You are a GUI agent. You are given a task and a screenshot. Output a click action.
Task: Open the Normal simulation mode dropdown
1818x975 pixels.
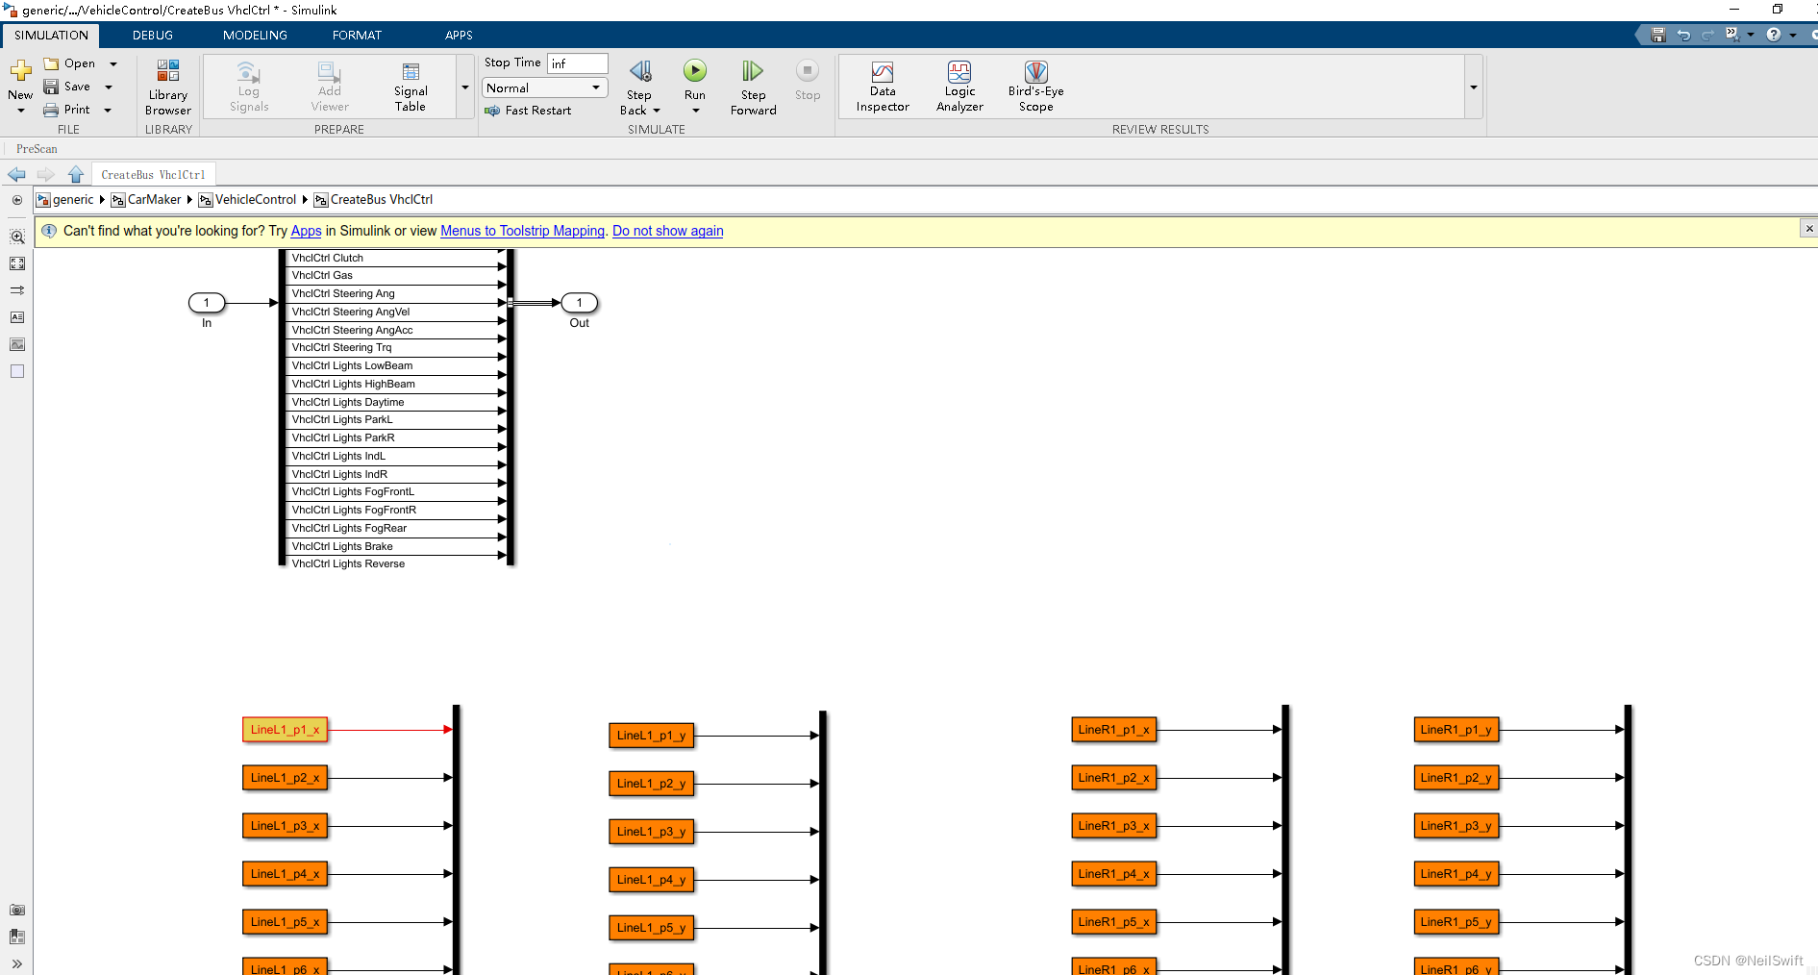pos(545,87)
